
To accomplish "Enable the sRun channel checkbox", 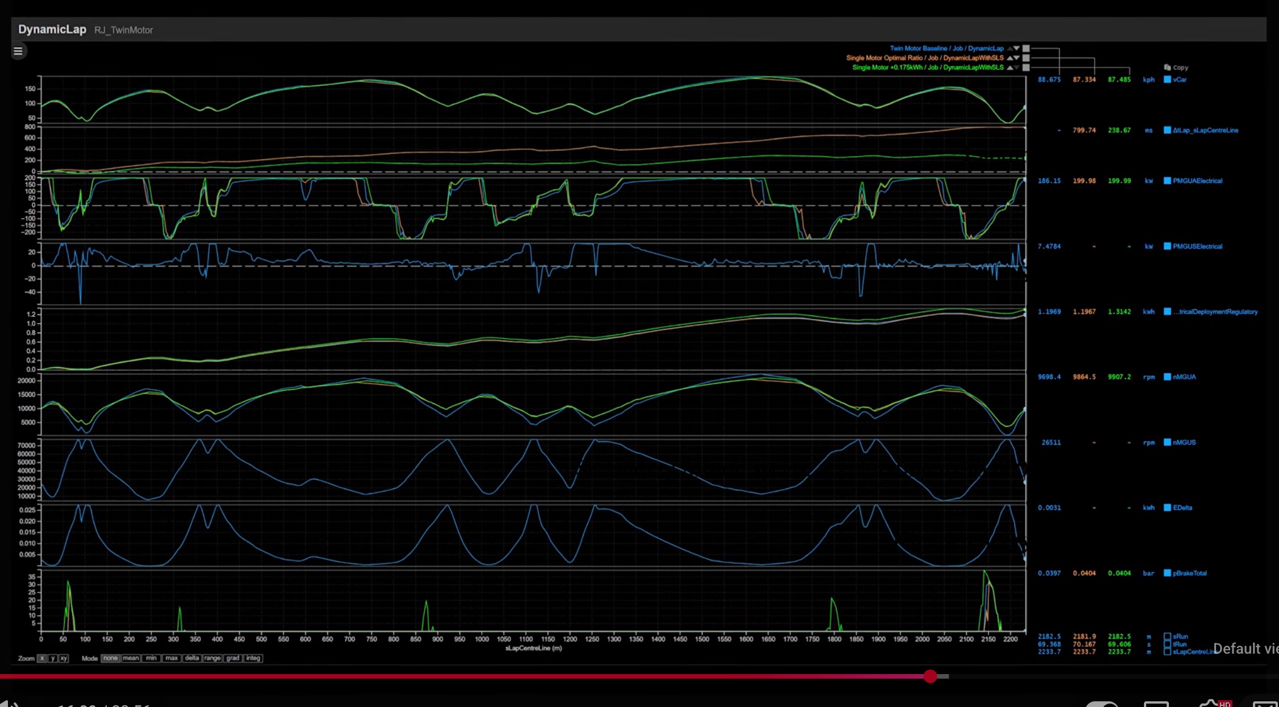I will pos(1167,637).
